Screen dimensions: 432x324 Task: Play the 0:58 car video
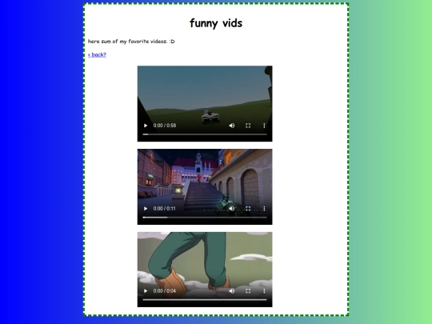pos(146,126)
